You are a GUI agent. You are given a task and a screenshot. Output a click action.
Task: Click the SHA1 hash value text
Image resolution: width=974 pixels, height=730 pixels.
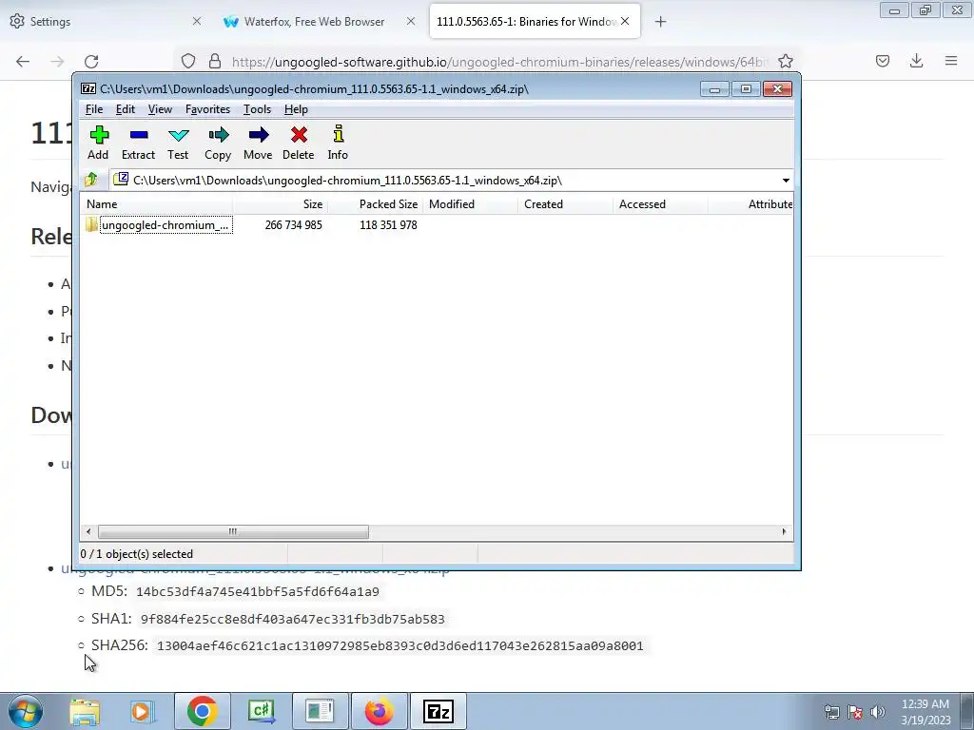[293, 619]
